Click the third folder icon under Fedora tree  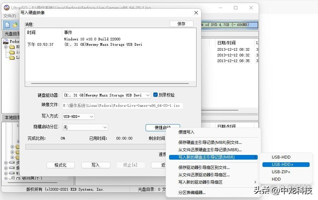[12, 58]
